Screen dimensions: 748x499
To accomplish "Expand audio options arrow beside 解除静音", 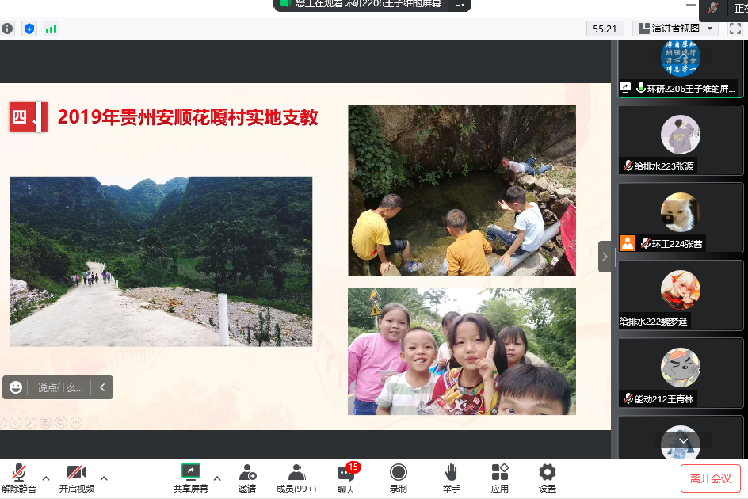I will click(45, 478).
